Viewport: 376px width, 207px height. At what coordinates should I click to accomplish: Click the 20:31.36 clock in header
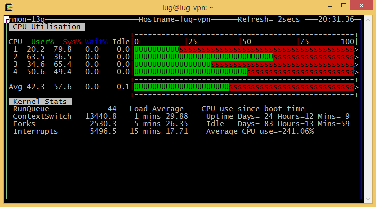[336, 19]
